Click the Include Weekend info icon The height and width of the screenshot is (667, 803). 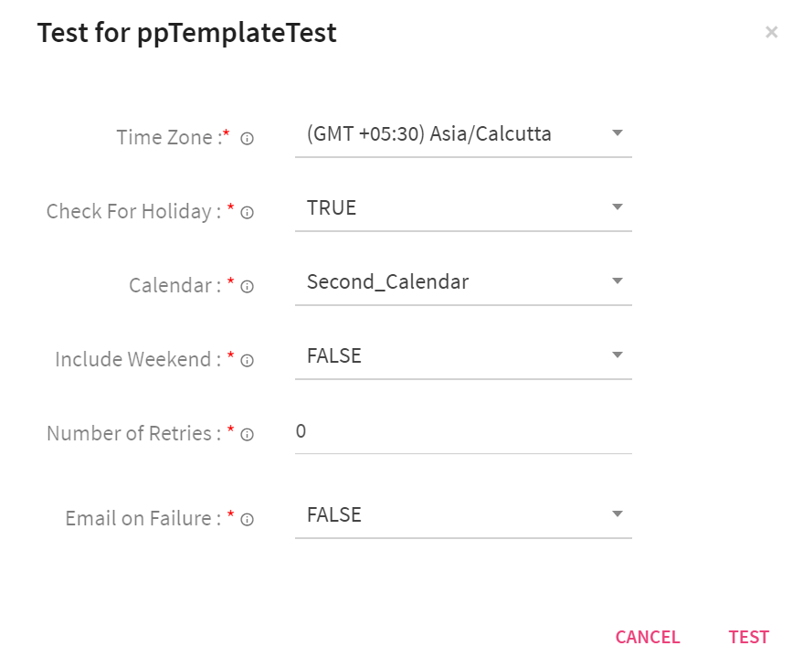point(247,360)
